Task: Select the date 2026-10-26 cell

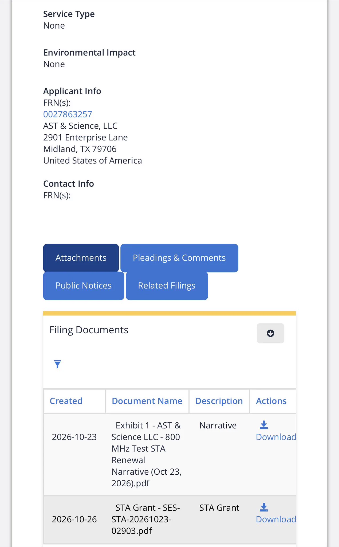Action: click(74, 519)
